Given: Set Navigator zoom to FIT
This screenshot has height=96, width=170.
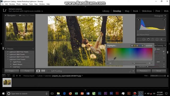Looking at the screenshot, I should (20, 15).
